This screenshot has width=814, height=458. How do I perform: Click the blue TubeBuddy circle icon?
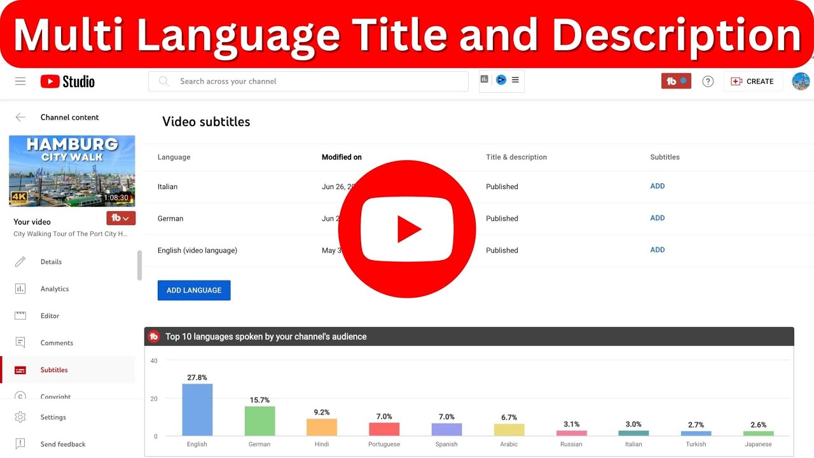pos(501,80)
